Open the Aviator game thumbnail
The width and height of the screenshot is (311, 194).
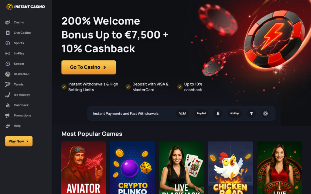point(83,168)
